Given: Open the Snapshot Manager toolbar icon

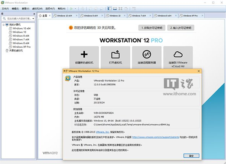Looking at the screenshot, I should 102,9.
